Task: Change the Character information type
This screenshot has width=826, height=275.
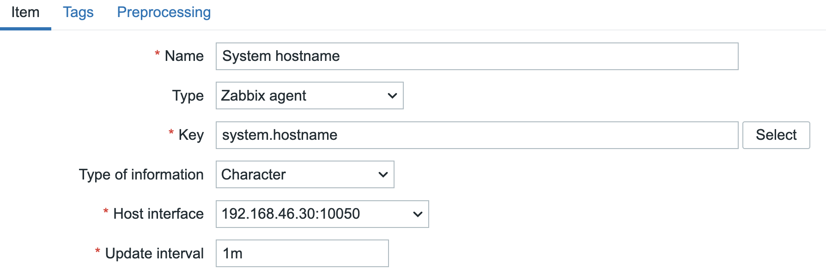Action: (304, 174)
